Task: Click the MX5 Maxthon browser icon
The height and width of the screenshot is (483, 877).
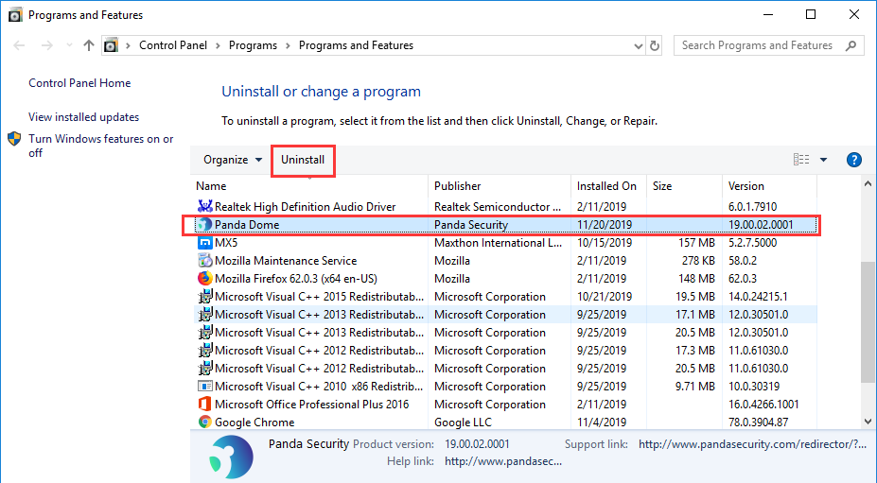Action: pos(204,243)
